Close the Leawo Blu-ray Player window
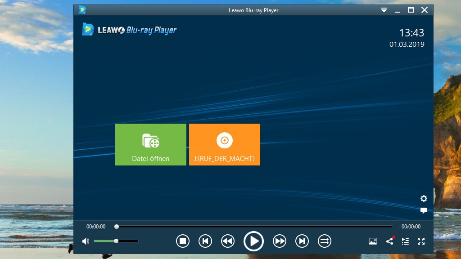Screen dimensions: 461x259 (425, 10)
